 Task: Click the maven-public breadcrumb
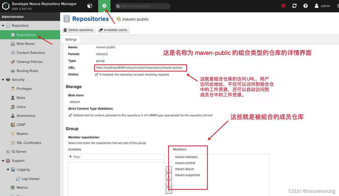(135, 19)
